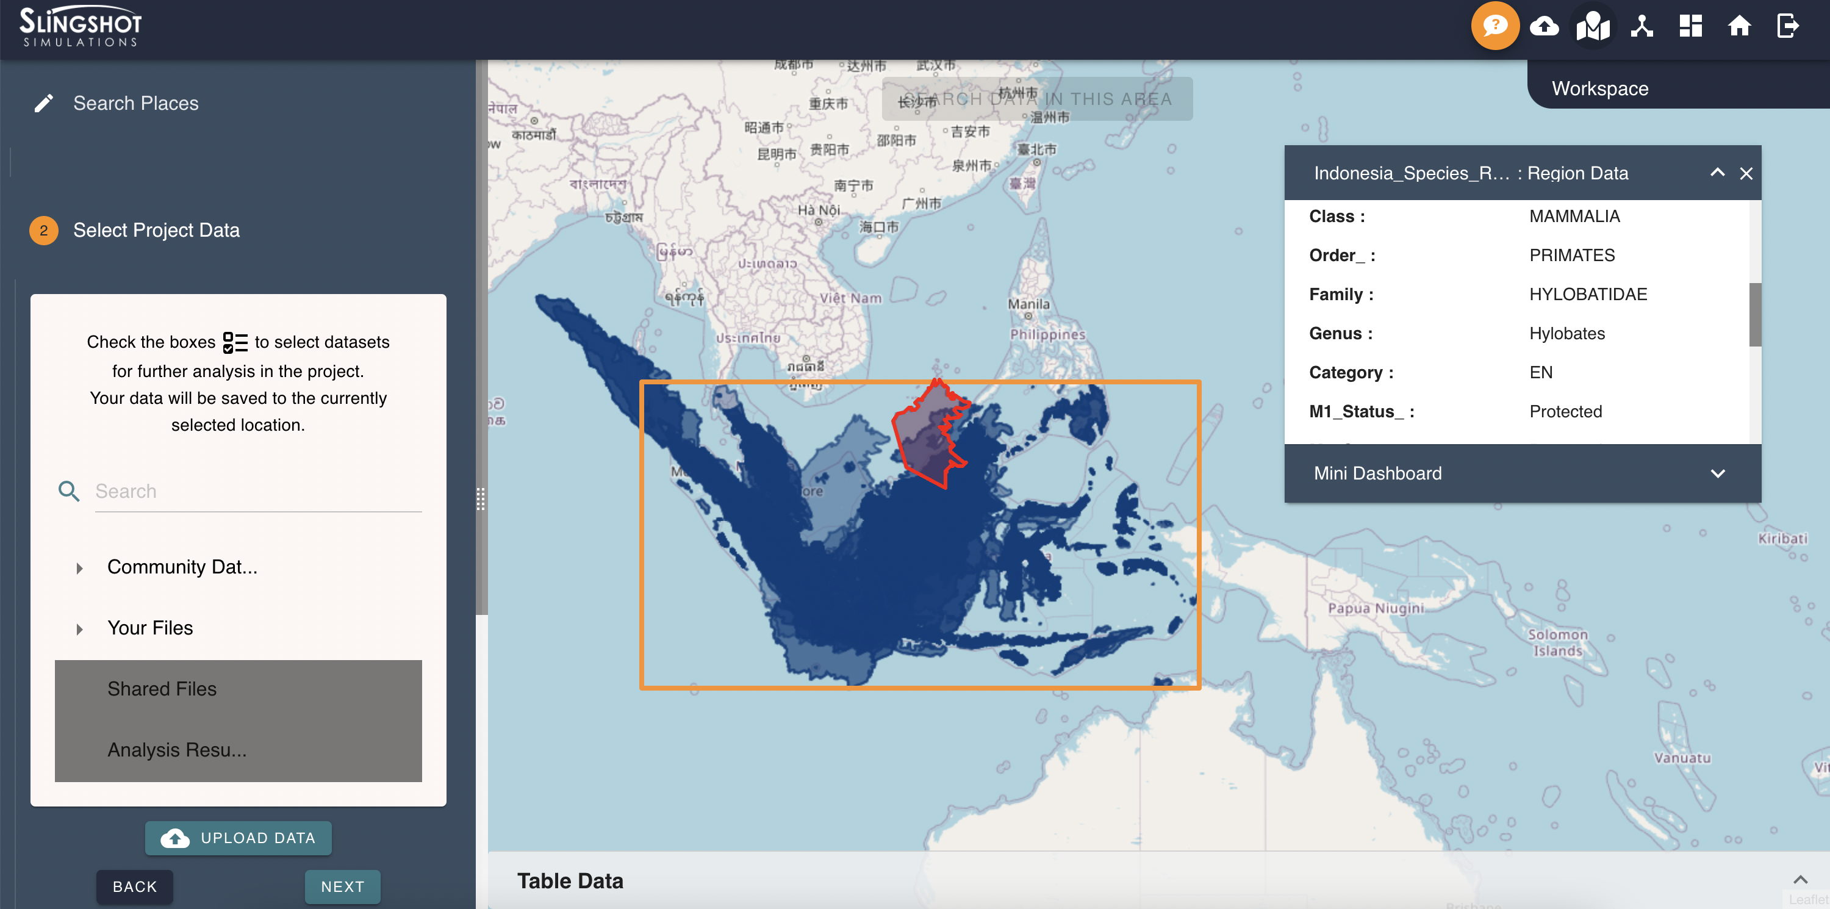Viewport: 1830px width, 909px height.
Task: Go to home via house icon
Action: click(x=1739, y=26)
